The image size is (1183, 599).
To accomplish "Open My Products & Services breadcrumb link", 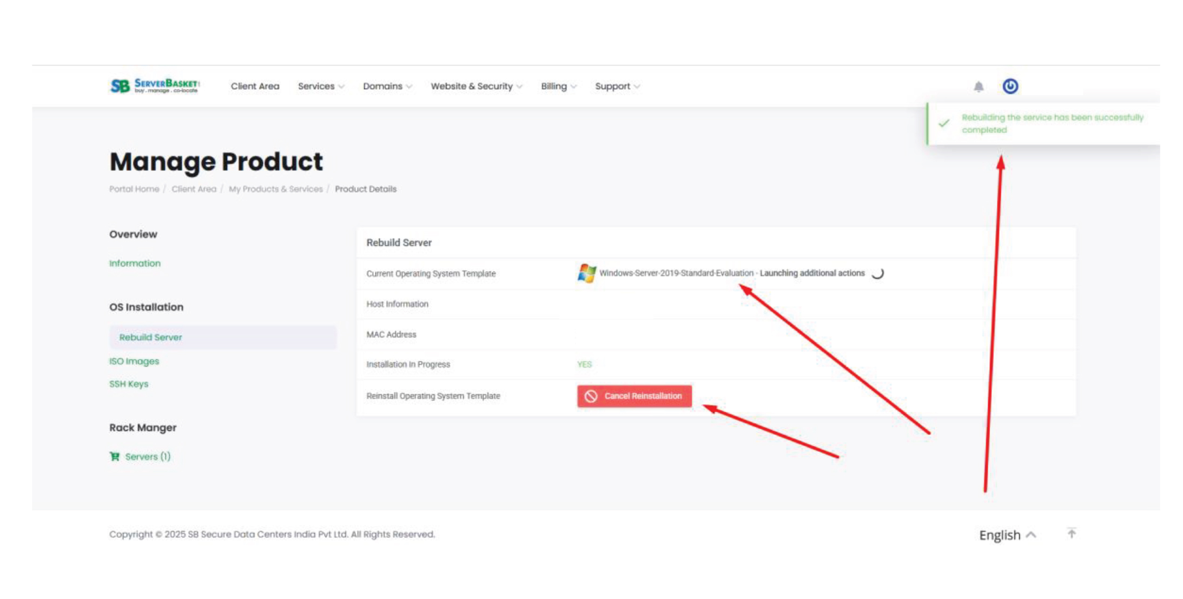I will pos(276,189).
